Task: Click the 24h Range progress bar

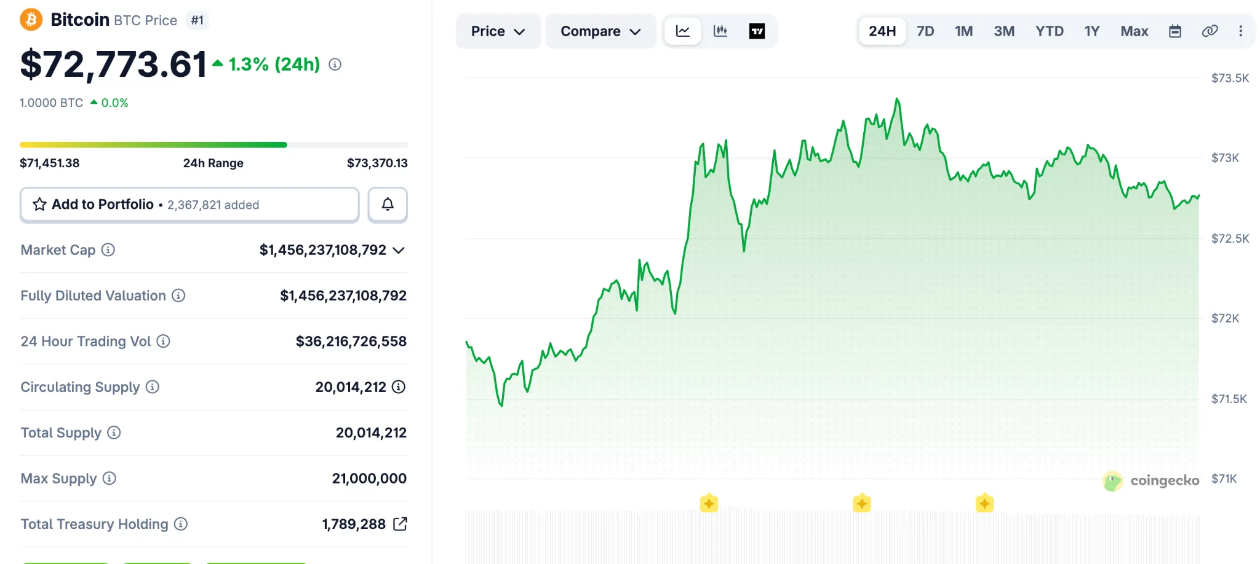Action: (x=213, y=144)
